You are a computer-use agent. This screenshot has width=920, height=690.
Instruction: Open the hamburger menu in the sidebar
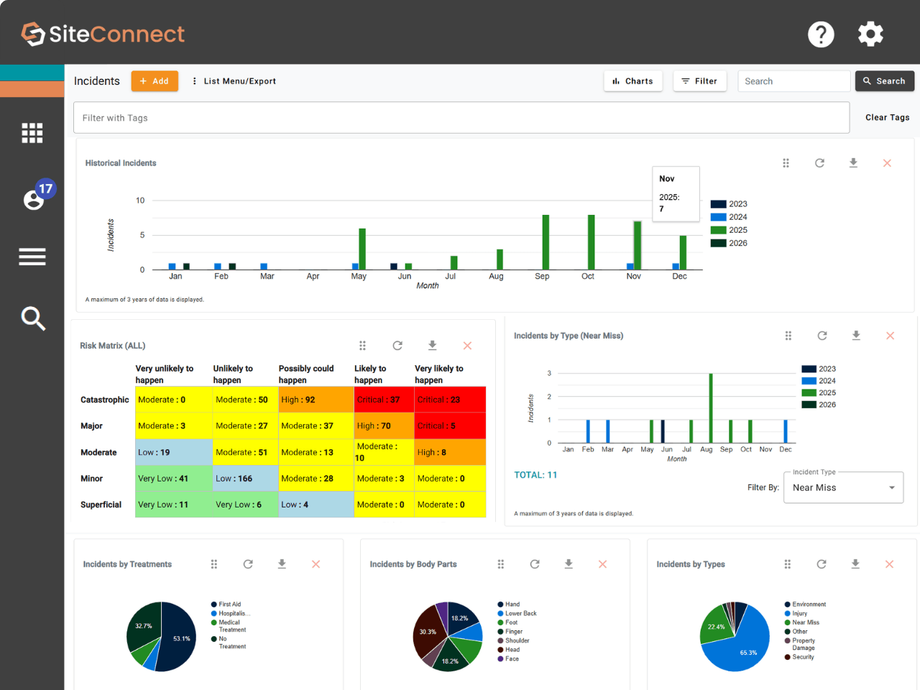(32, 257)
